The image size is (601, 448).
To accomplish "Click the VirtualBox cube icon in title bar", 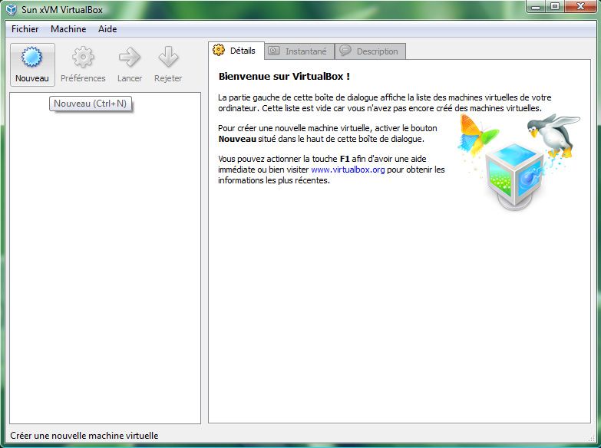I will [x=12, y=9].
